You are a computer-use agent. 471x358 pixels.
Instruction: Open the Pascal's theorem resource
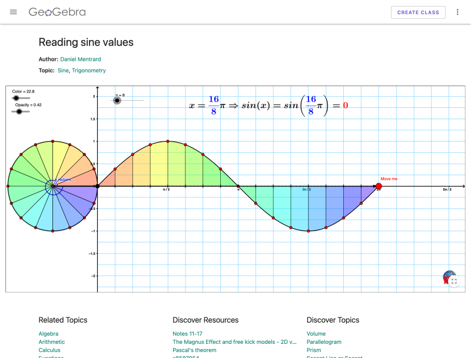point(194,350)
